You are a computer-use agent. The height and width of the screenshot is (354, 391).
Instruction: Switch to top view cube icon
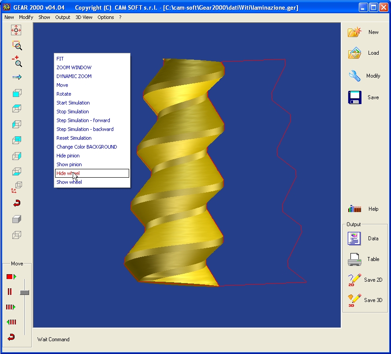click(x=17, y=108)
